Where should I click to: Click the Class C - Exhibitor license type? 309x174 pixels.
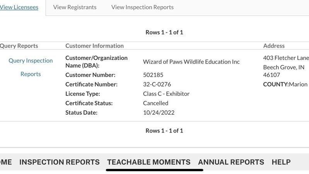pyautogui.click(x=166, y=94)
